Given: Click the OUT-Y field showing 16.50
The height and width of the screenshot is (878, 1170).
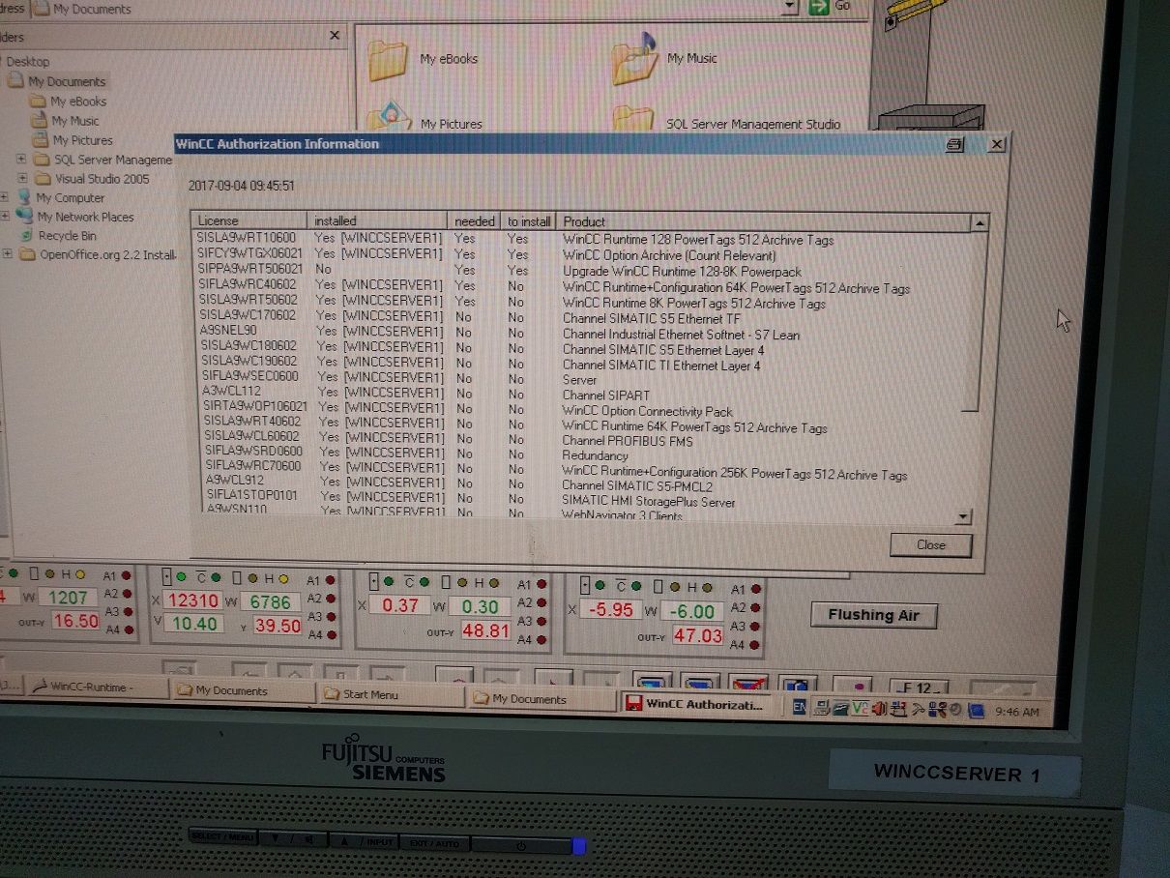Looking at the screenshot, I should coord(75,621).
